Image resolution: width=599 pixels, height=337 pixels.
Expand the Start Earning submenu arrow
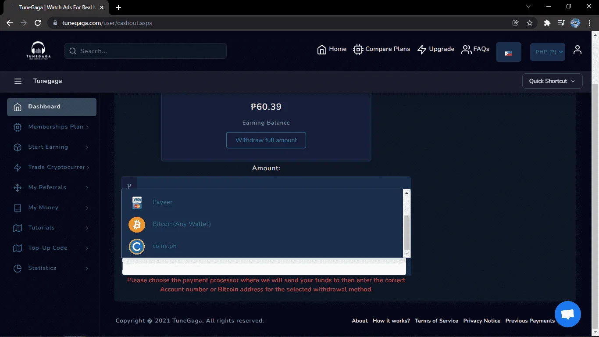[87, 147]
